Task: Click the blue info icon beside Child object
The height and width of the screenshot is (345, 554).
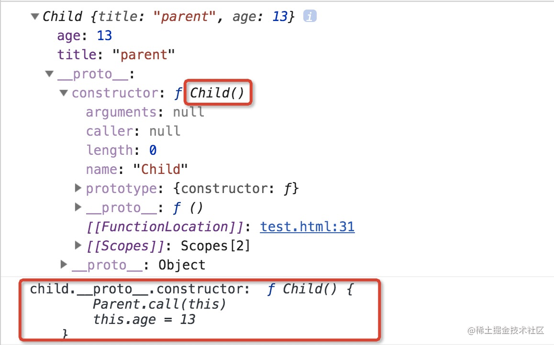Action: [310, 16]
